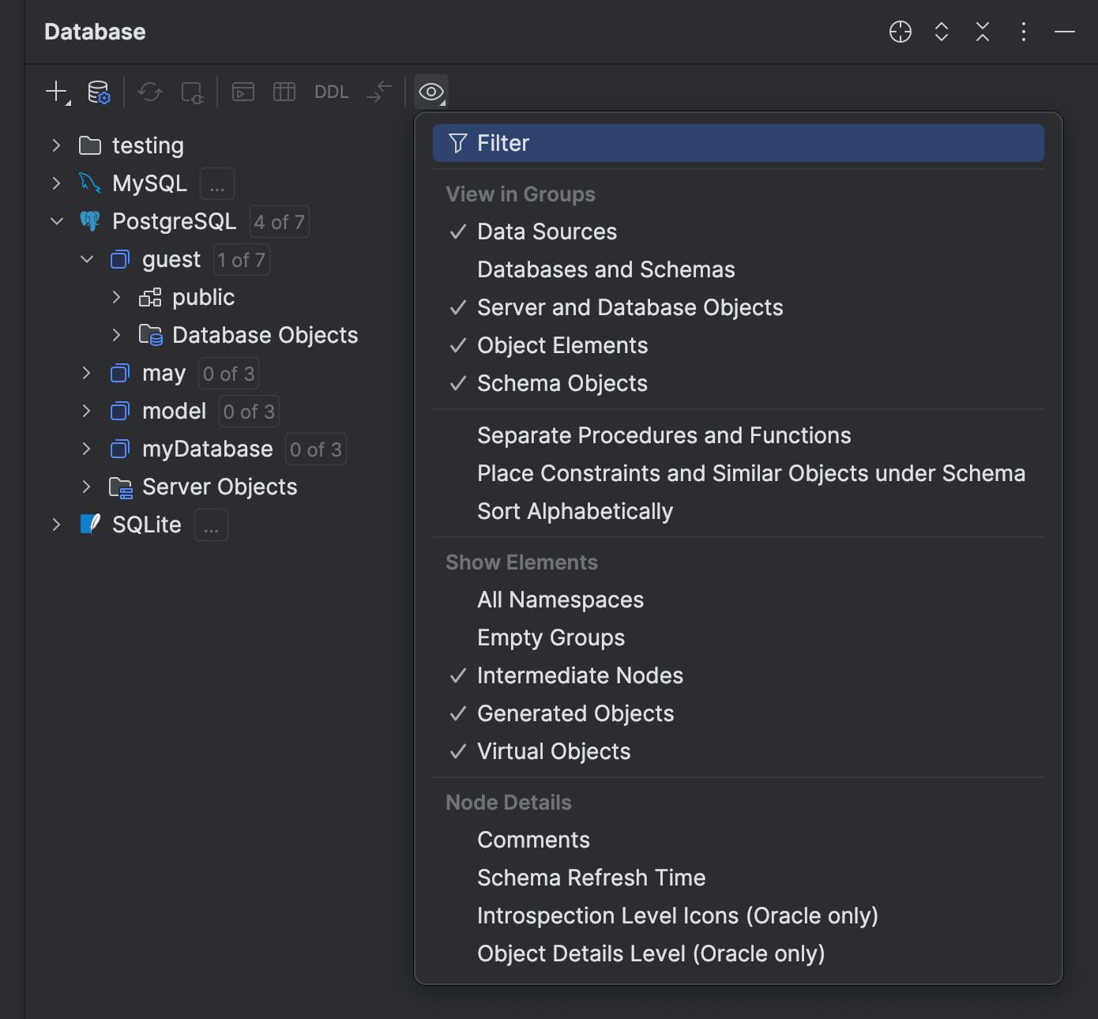The image size is (1098, 1019).
Task: Click the DDL toolbar icon
Action: point(331,91)
